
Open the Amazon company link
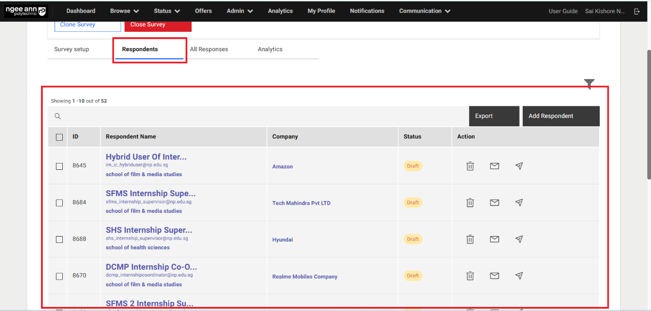(283, 167)
